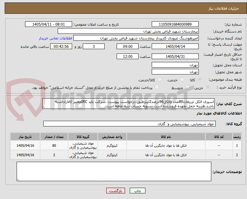
Task: Click the quantity cell 80 in row 1
Action: [54, 145]
